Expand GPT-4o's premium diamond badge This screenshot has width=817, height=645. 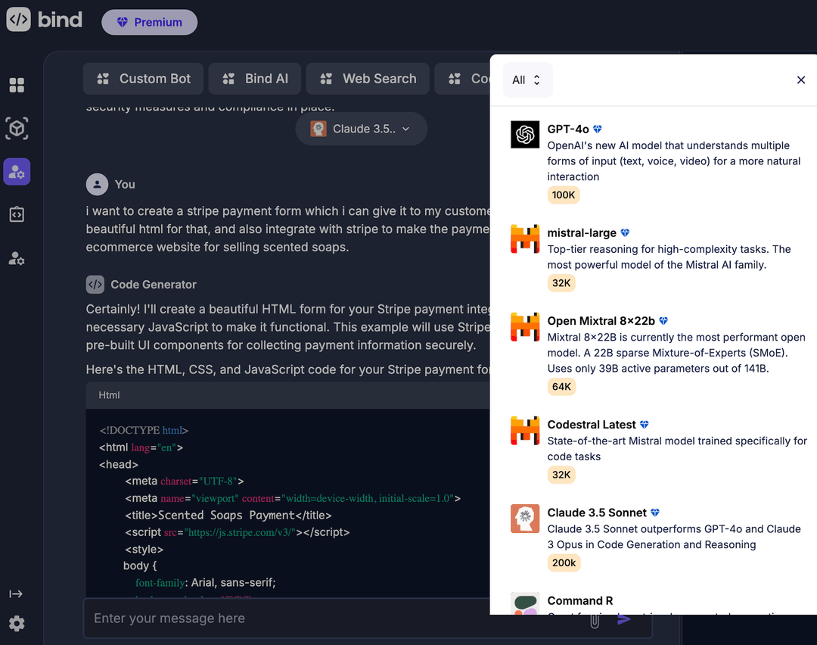tap(599, 129)
